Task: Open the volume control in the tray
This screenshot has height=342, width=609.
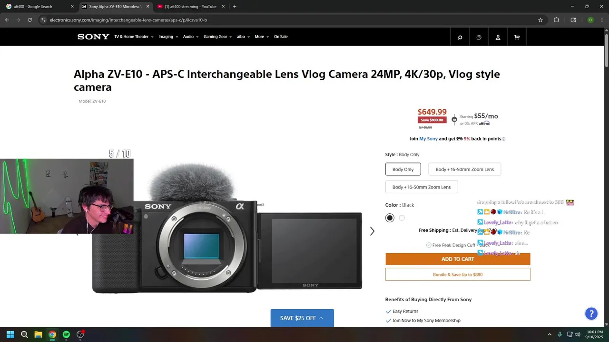Action: [x=578, y=334]
